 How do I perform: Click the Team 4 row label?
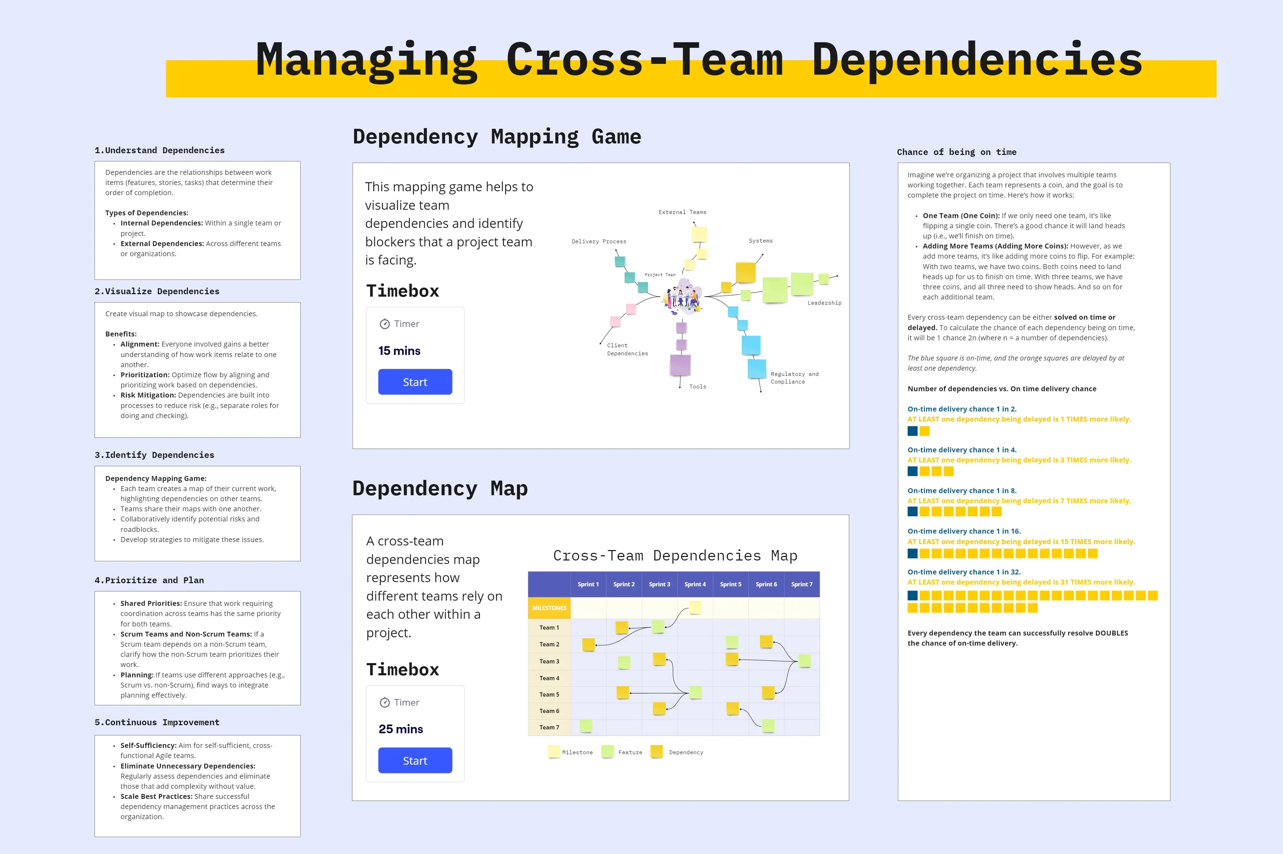pyautogui.click(x=550, y=678)
